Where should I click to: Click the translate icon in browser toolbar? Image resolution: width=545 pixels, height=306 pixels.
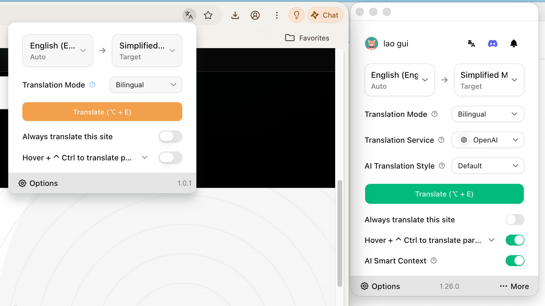tap(189, 15)
